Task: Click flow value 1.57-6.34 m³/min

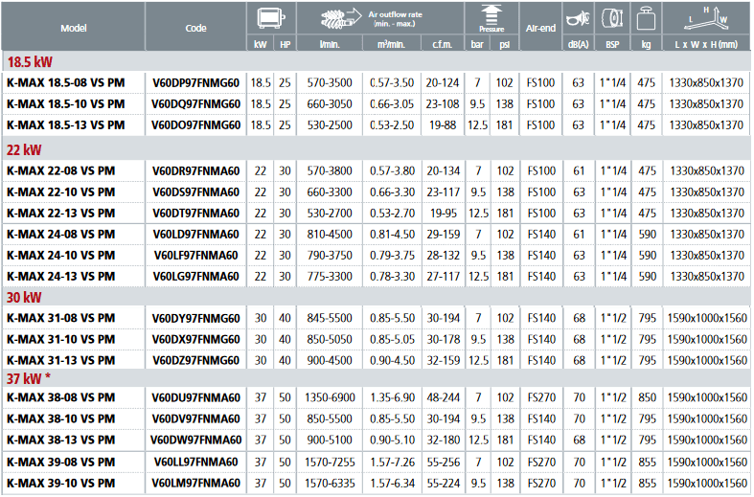Action: coord(392,483)
